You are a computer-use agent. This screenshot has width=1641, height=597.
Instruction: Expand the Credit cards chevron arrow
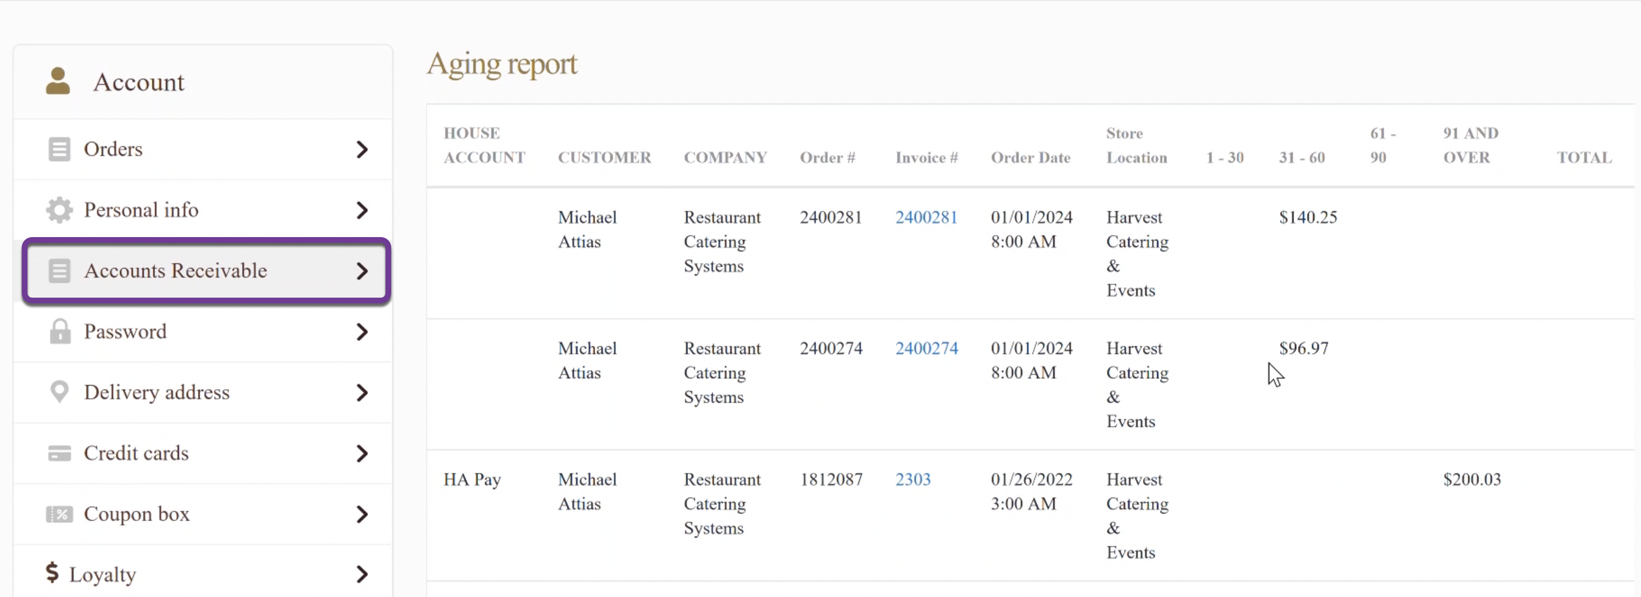[362, 453]
